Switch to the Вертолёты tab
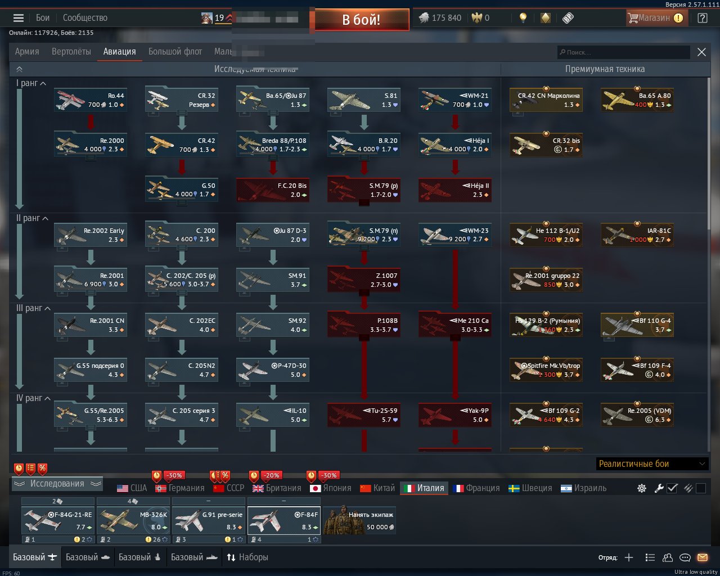The width and height of the screenshot is (720, 576). [71, 52]
